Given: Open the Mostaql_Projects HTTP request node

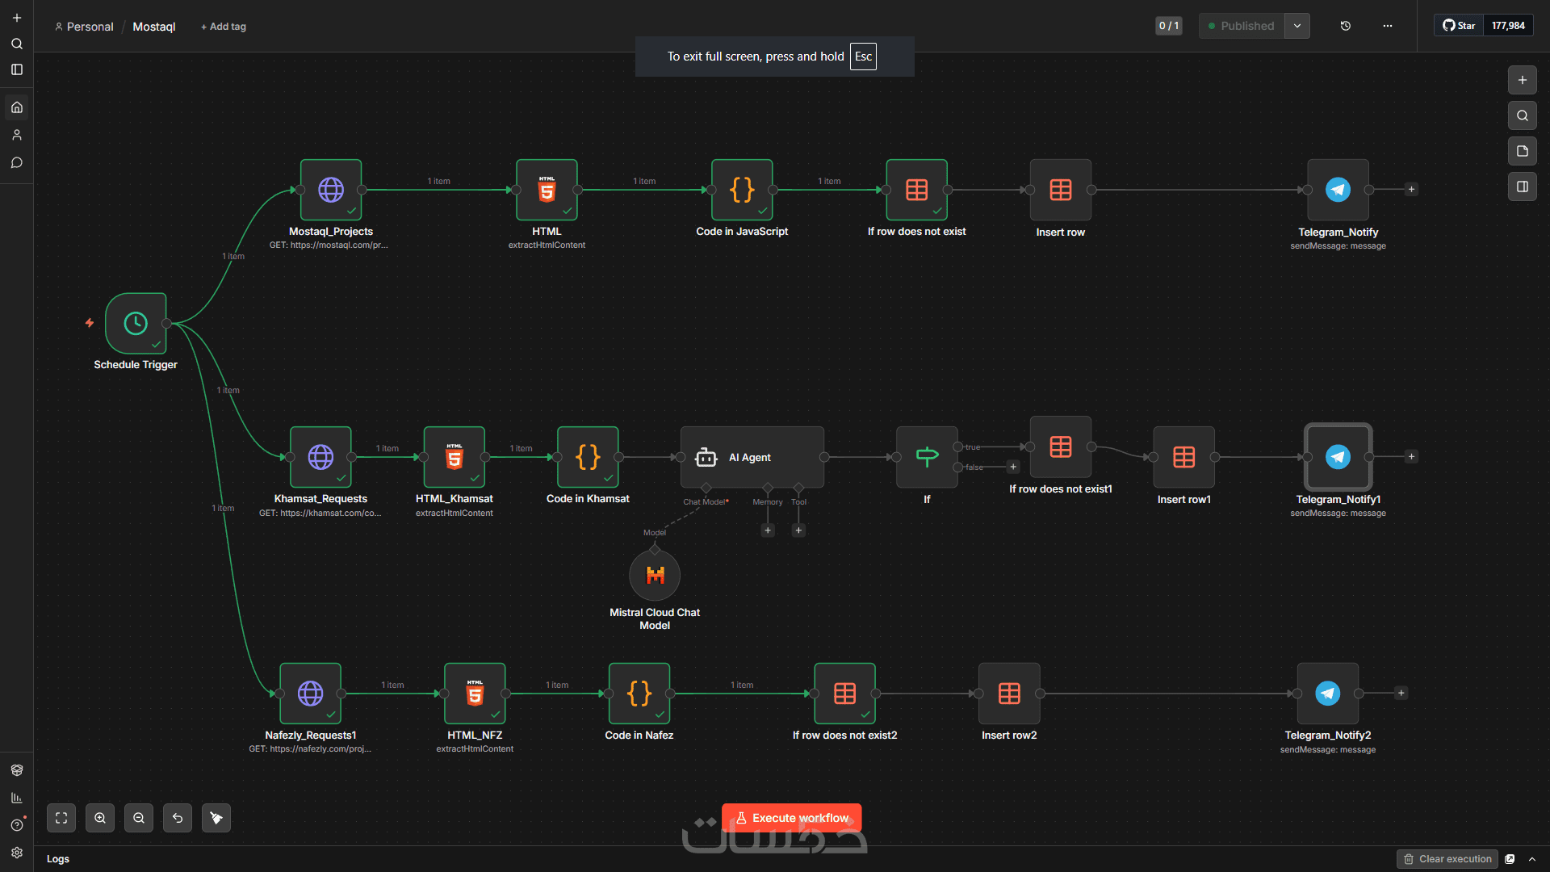Looking at the screenshot, I should [x=331, y=190].
